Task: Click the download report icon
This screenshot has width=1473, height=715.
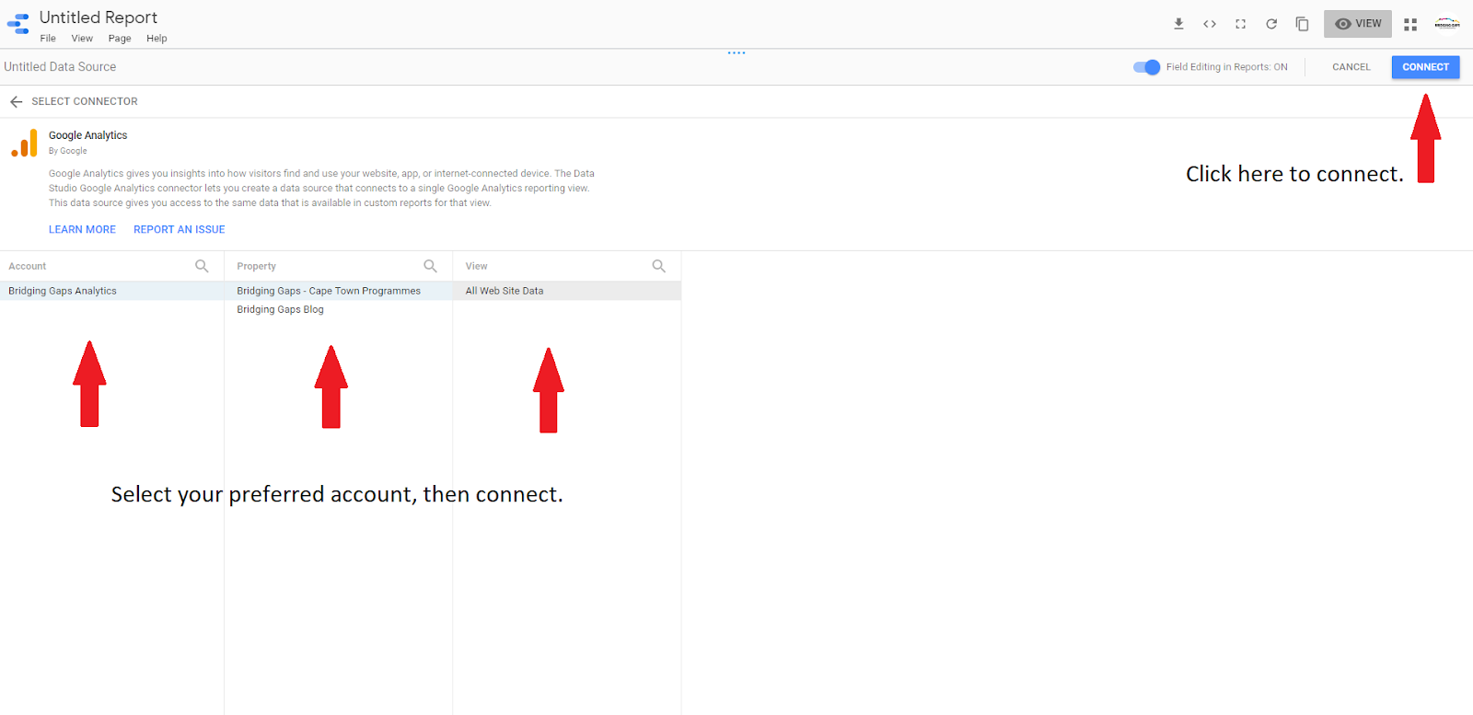Action: tap(1178, 24)
